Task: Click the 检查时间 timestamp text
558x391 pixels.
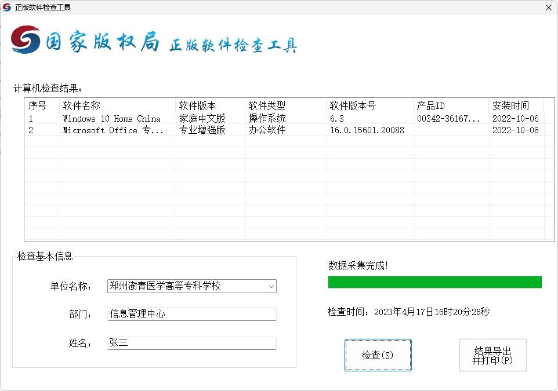Action: coord(408,312)
